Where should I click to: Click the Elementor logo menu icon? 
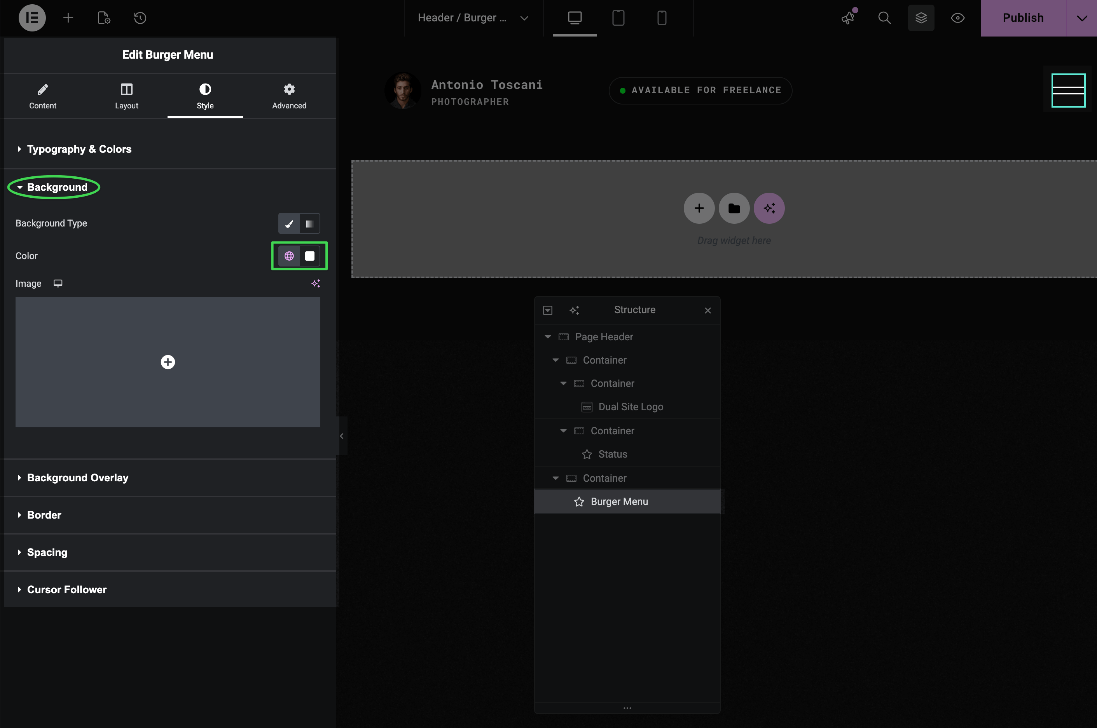pos(32,18)
